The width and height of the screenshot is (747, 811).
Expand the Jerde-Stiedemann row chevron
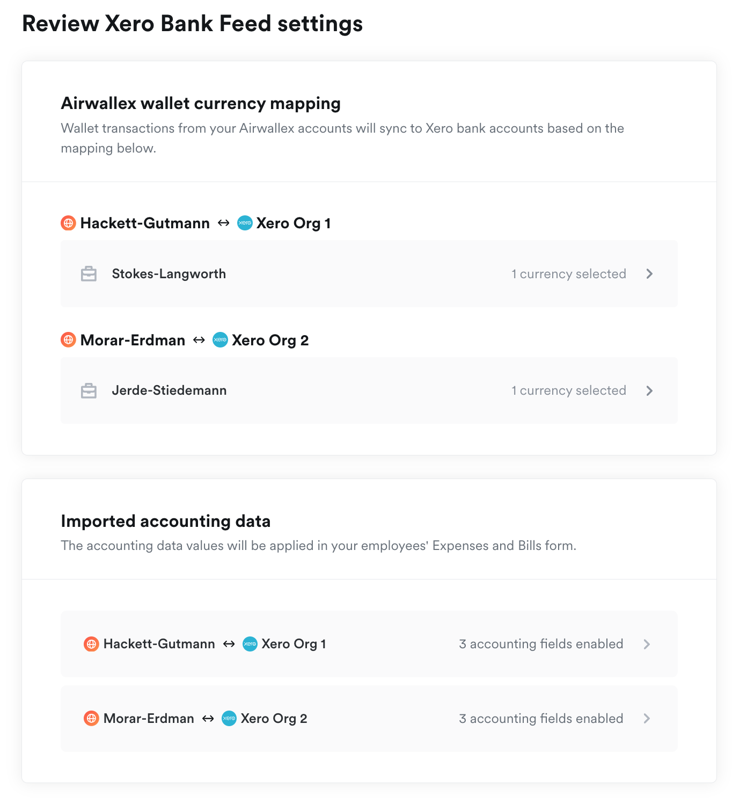pos(649,390)
